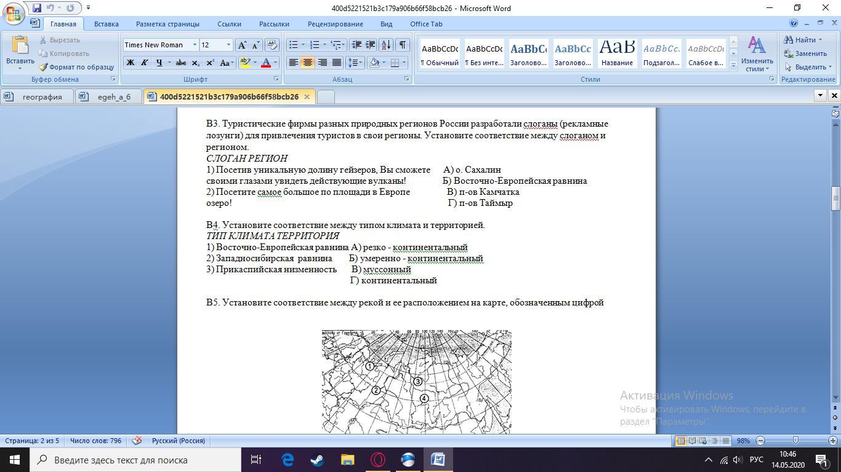Switch to the география document tab
Image resolution: width=841 pixels, height=472 pixels.
point(42,96)
